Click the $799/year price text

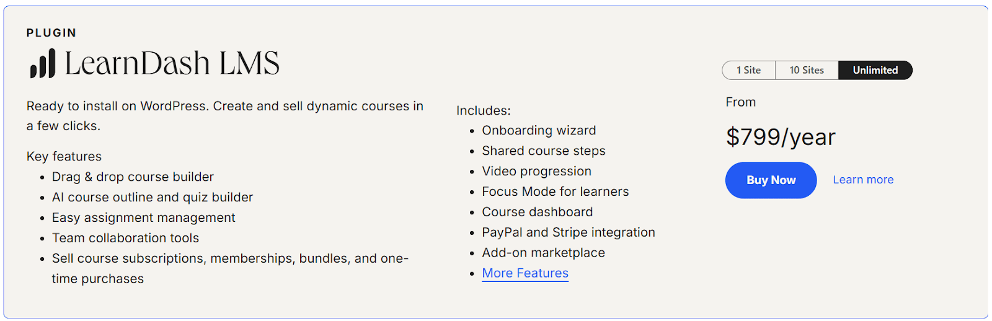[x=781, y=137]
